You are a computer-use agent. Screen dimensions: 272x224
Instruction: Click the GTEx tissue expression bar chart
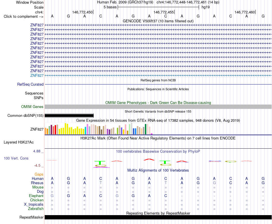point(98,129)
